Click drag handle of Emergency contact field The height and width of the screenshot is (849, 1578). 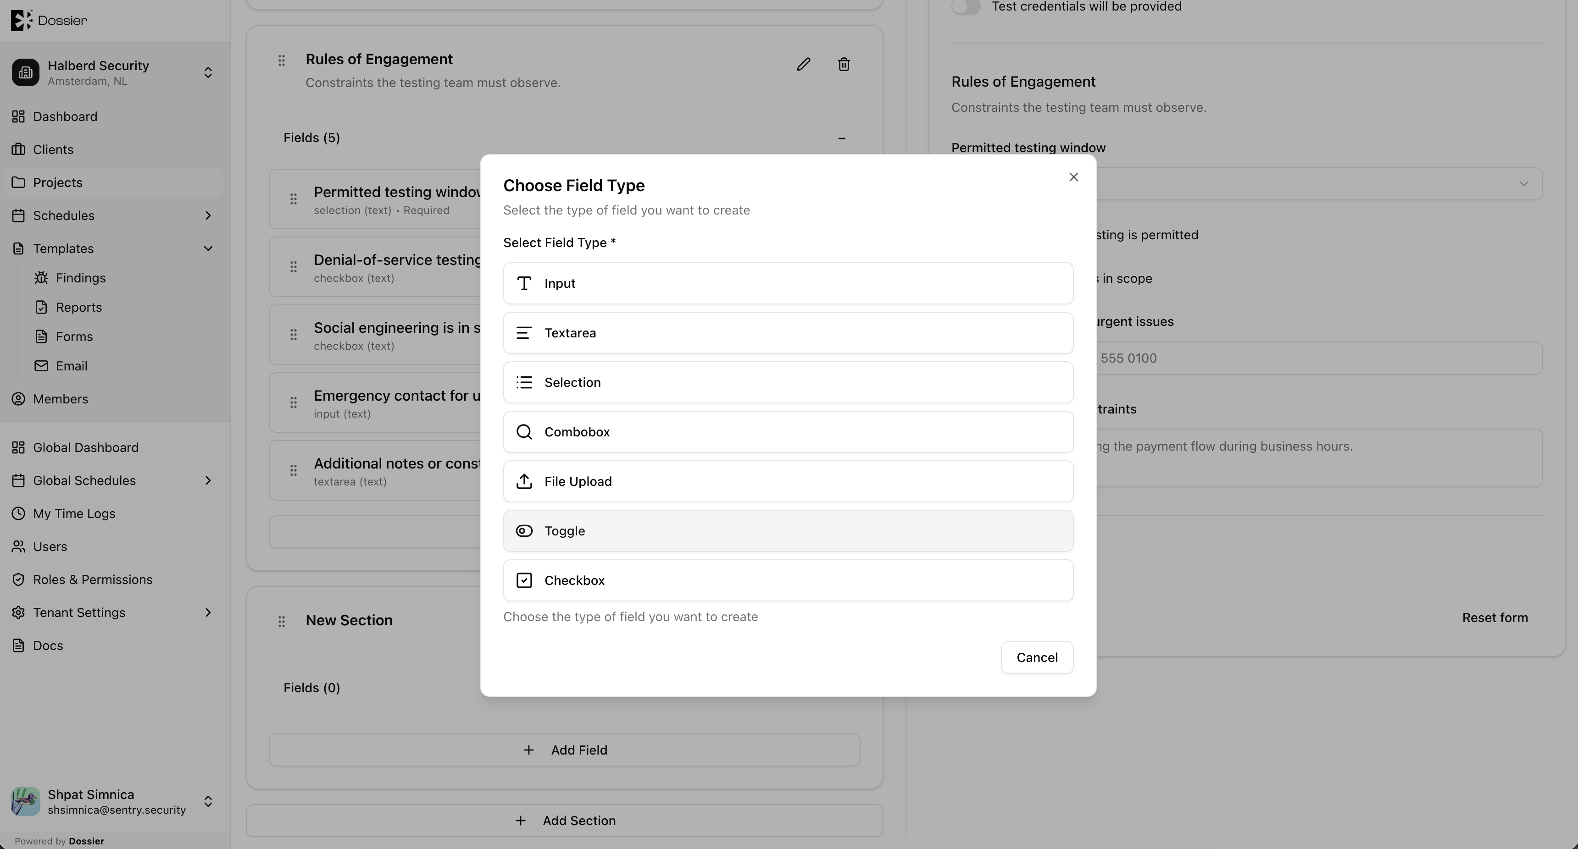click(x=294, y=403)
